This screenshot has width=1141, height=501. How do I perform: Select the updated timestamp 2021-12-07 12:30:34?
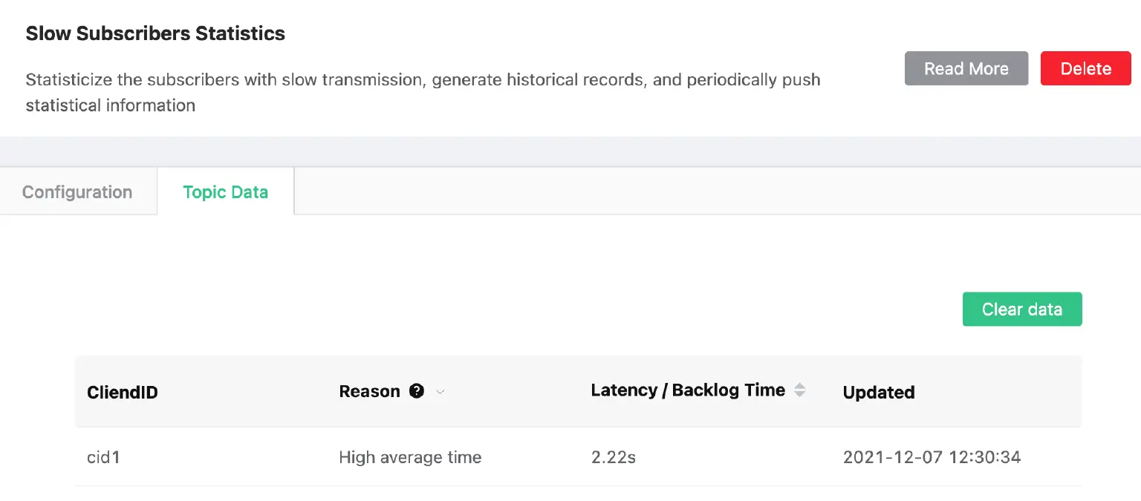point(932,457)
